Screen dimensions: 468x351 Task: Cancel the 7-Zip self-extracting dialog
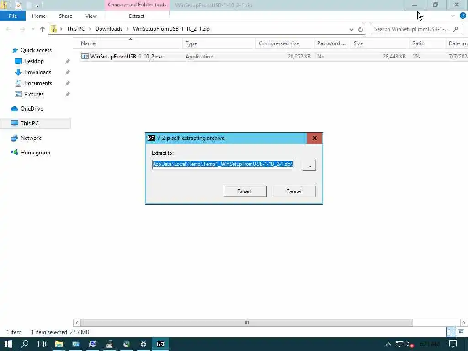click(x=294, y=191)
